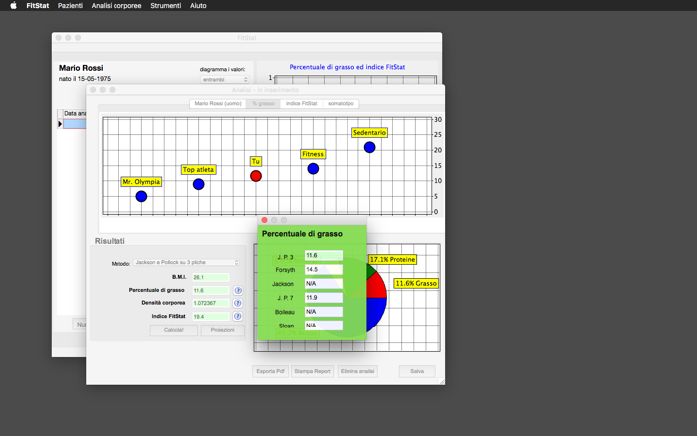The image size is (697, 436).
Task: Open the Metodo dropdown
Action: pyautogui.click(x=187, y=262)
